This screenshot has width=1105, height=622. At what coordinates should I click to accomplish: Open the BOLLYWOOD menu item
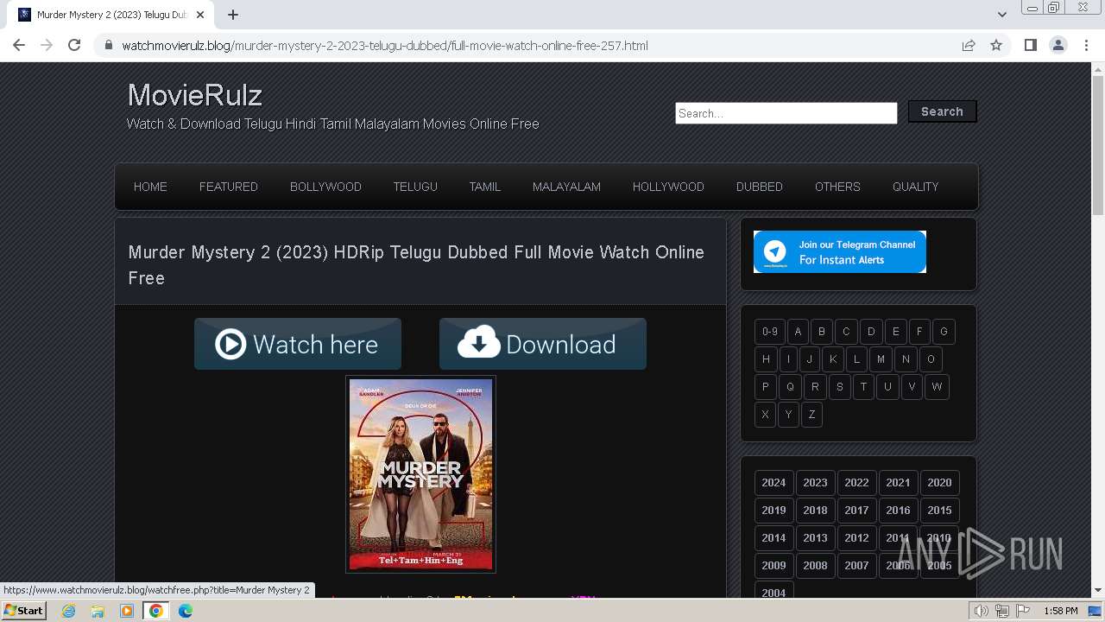tap(325, 187)
